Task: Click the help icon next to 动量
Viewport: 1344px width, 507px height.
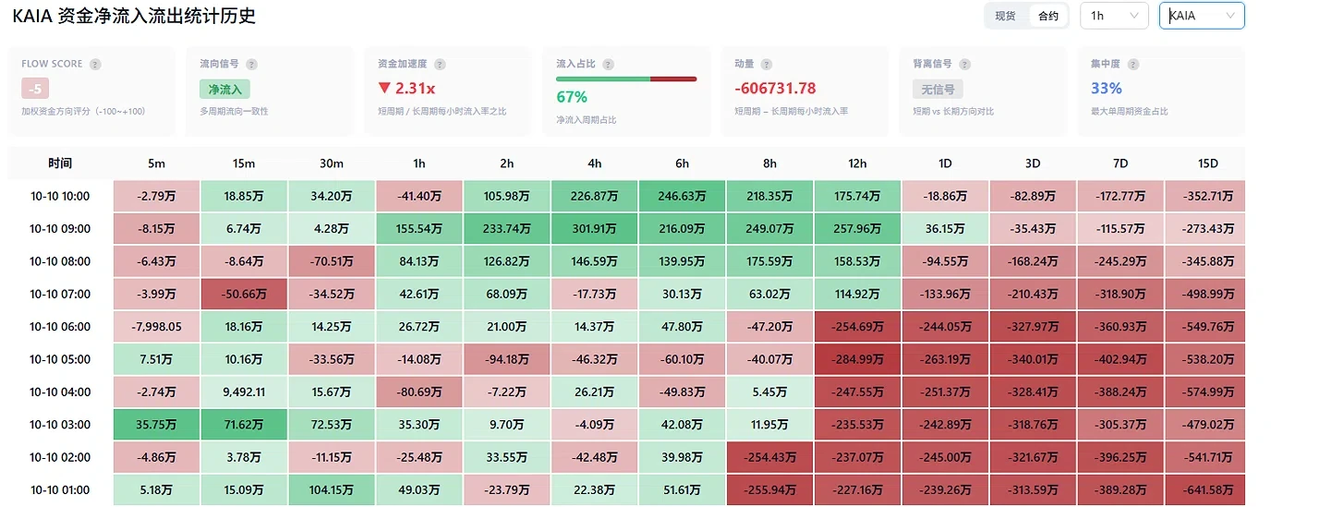Action: tap(767, 65)
